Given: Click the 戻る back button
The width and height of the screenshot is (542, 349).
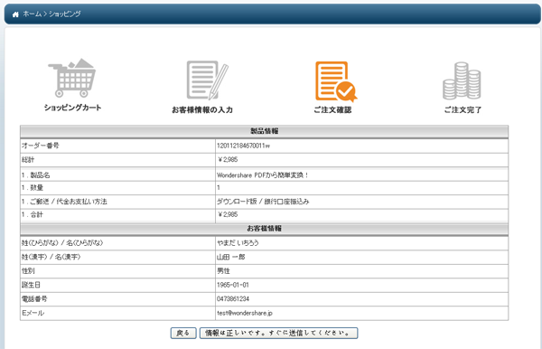Looking at the screenshot, I should coord(183,333).
